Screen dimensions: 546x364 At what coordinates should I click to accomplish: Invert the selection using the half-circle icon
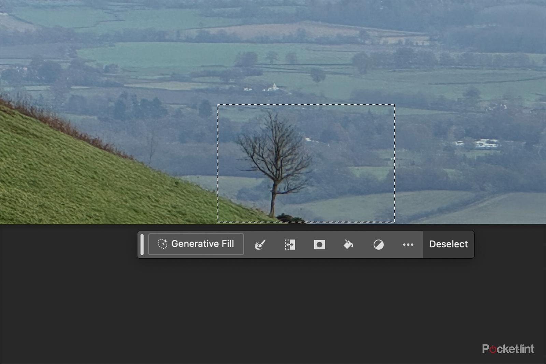(378, 244)
